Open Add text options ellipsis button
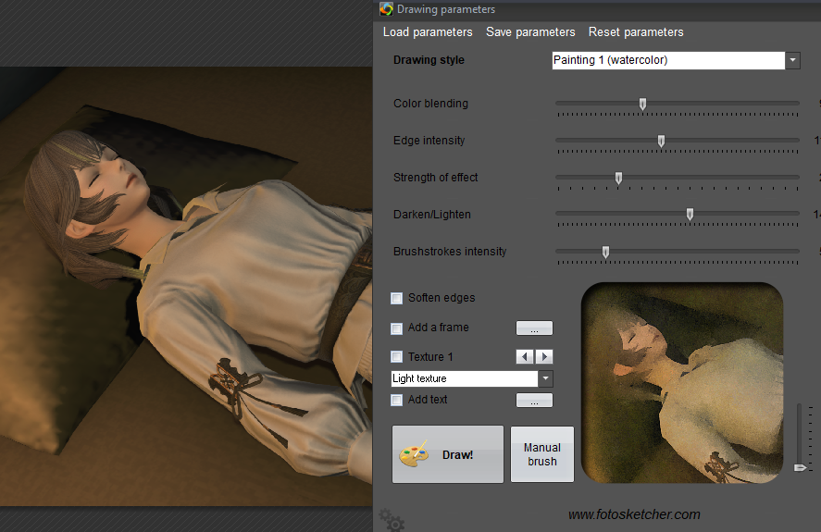Image resolution: width=821 pixels, height=532 pixels. click(534, 400)
